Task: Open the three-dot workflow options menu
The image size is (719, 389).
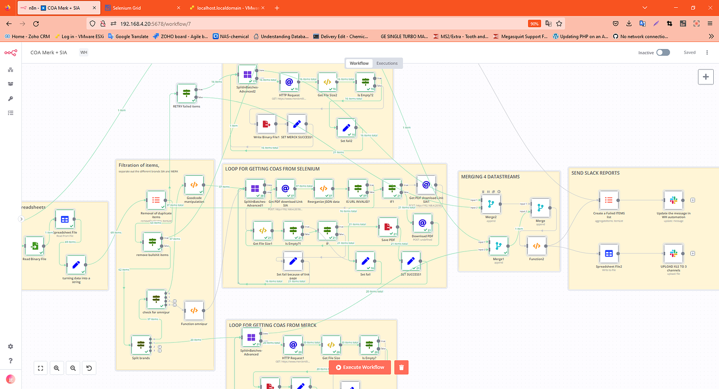Action: 707,52
